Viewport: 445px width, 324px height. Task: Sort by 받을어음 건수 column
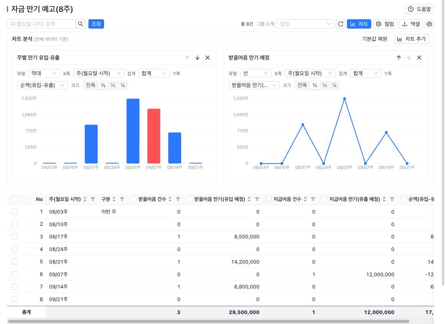pos(170,199)
